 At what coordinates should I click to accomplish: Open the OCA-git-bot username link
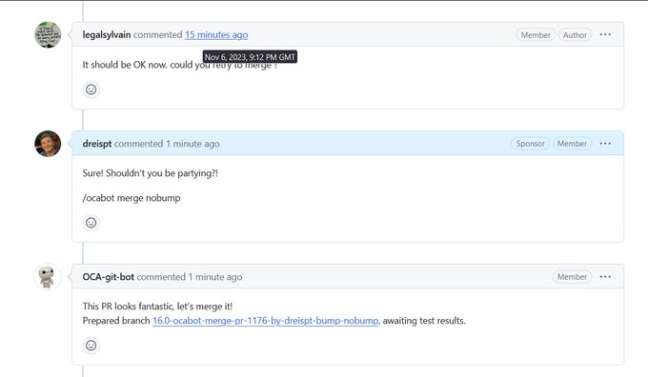pos(109,277)
